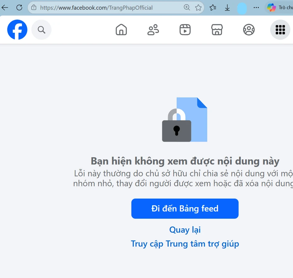Bookmark this page with the star icon

pyautogui.click(x=198, y=8)
